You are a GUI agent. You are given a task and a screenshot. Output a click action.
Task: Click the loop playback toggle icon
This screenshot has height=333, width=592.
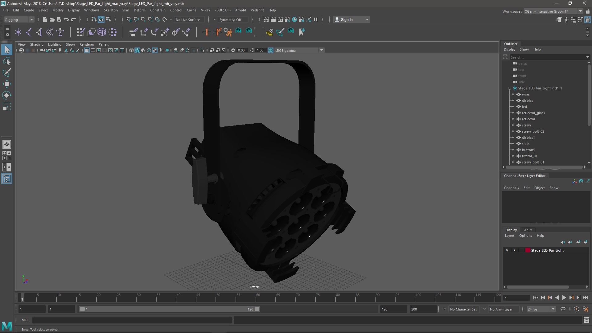tap(563, 309)
